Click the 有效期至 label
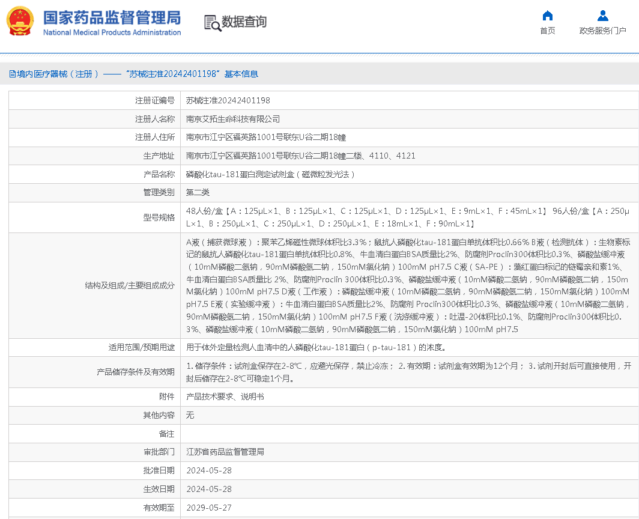Screen dimensions: 639x519 click(159, 508)
